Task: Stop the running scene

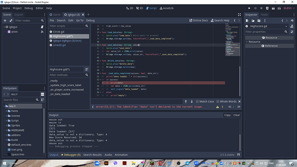Action: coord(261,8)
